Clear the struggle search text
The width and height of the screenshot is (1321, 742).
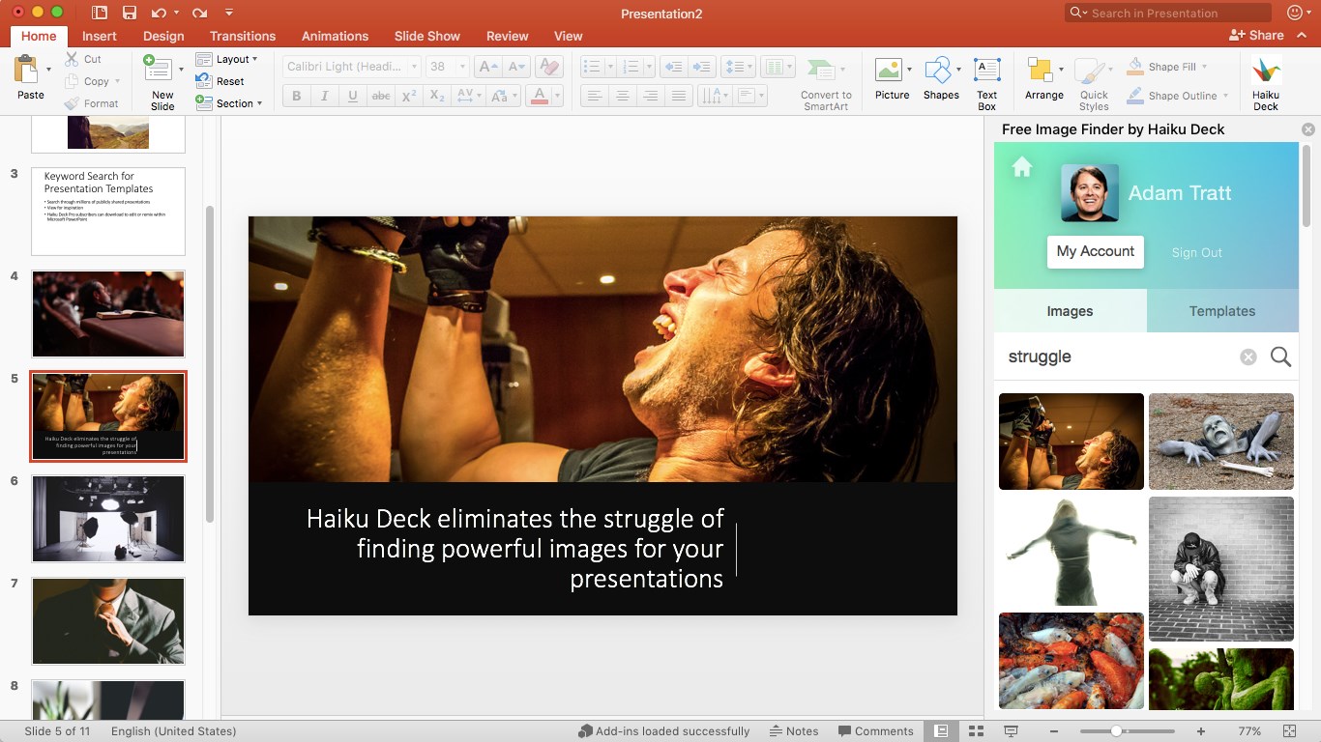[x=1248, y=357]
